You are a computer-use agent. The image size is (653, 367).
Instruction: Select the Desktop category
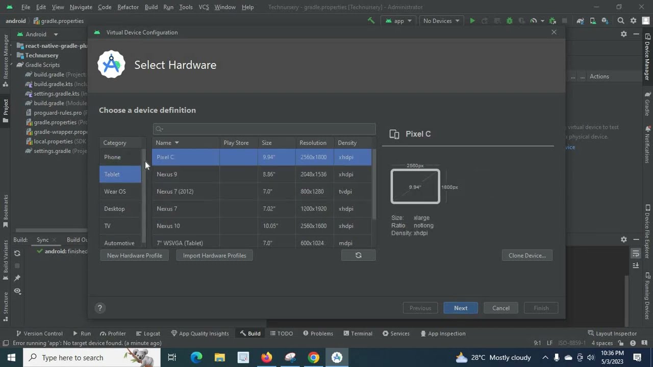(120, 208)
